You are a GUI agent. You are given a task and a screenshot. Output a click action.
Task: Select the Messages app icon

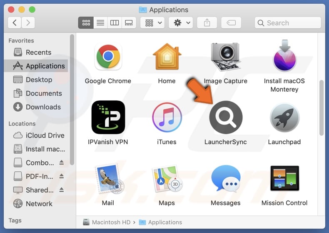point(226,178)
